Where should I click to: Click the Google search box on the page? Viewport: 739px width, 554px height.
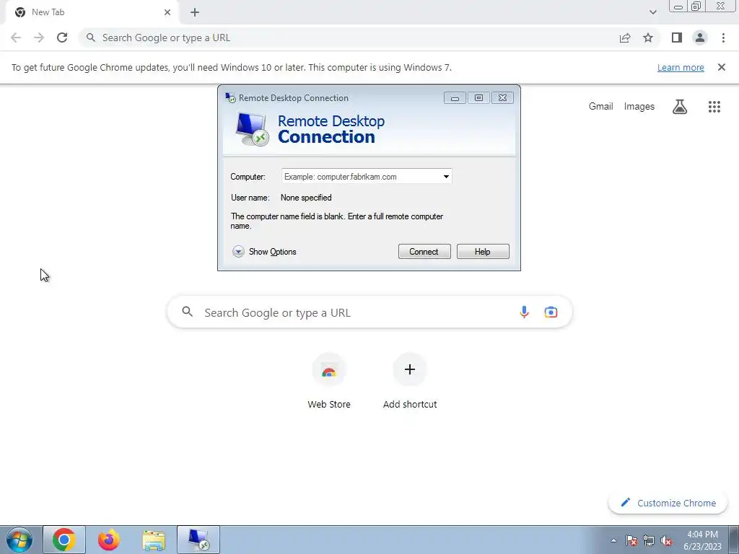coord(369,312)
